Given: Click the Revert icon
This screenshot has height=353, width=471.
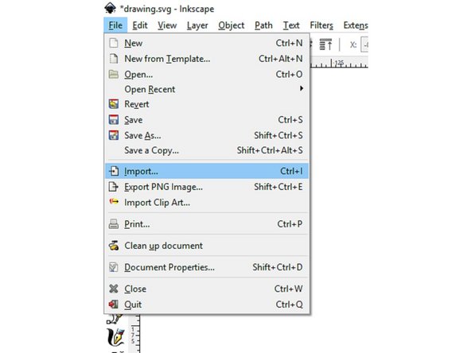Looking at the screenshot, I should (x=114, y=104).
